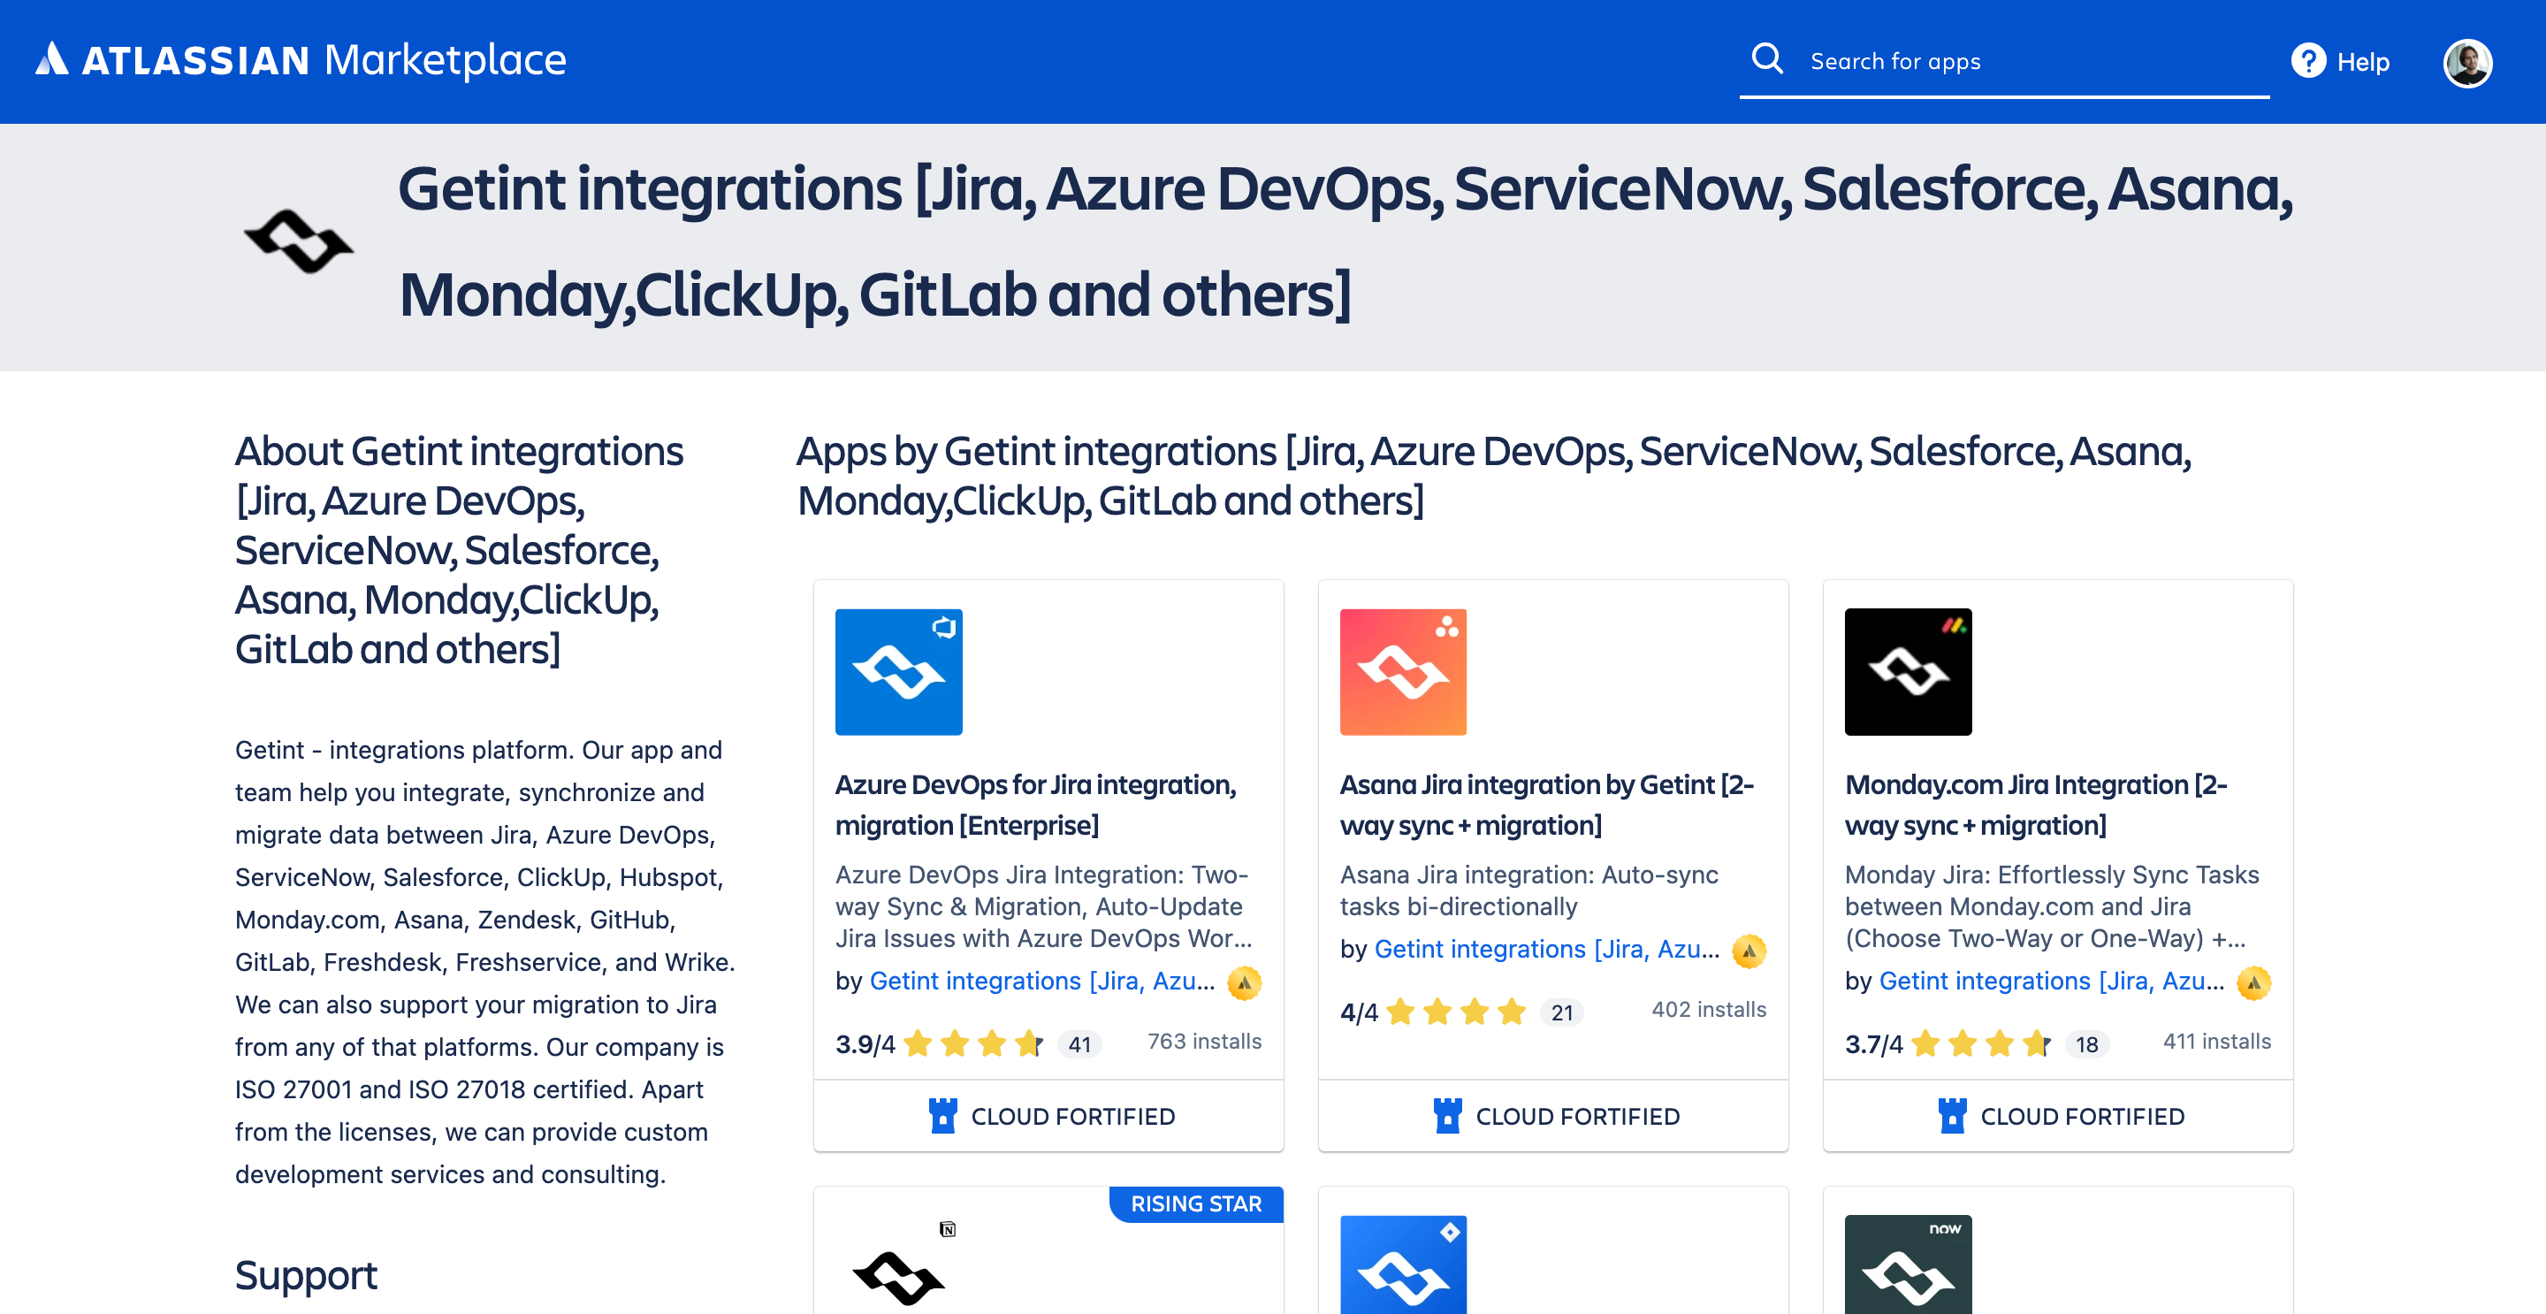The image size is (2546, 1314).
Task: Open the user profile avatar
Action: tap(2467, 62)
